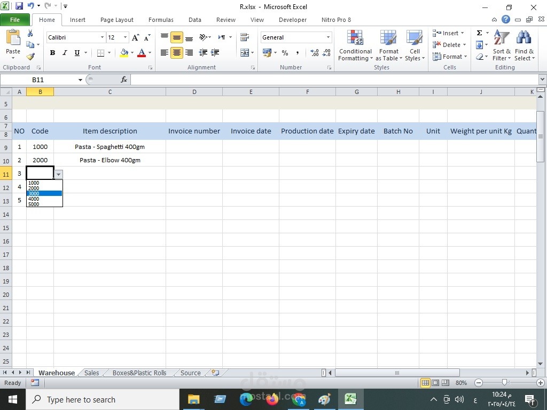Click the Decrease Indent icon
Image resolution: width=547 pixels, height=410 pixels.
point(203,53)
